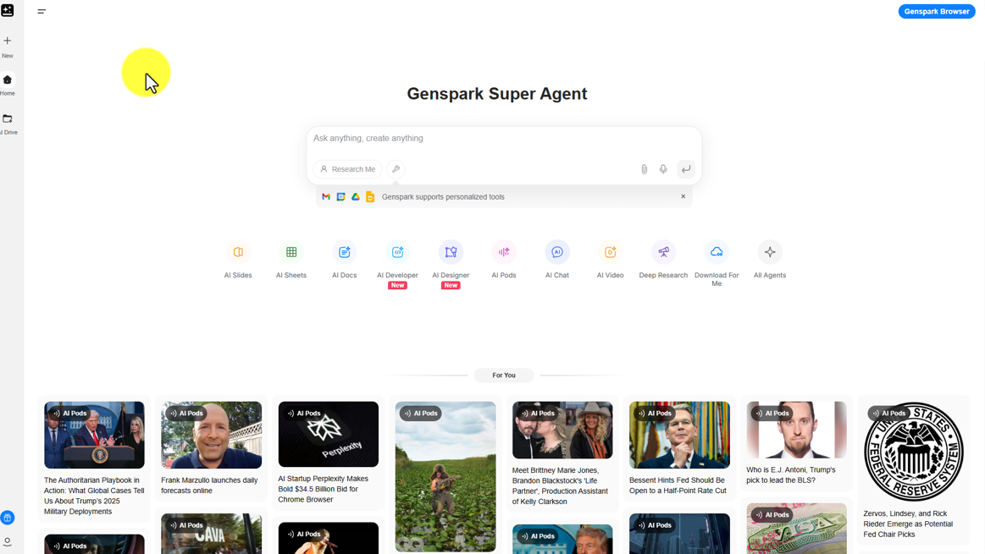985x554 pixels.
Task: Read 'Zervos, Lindsey, and Rick Rieder' headline
Action: pos(908,524)
